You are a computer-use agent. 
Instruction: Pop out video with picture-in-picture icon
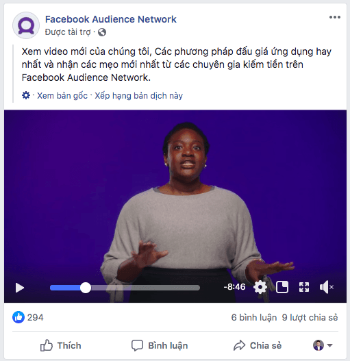click(x=282, y=287)
